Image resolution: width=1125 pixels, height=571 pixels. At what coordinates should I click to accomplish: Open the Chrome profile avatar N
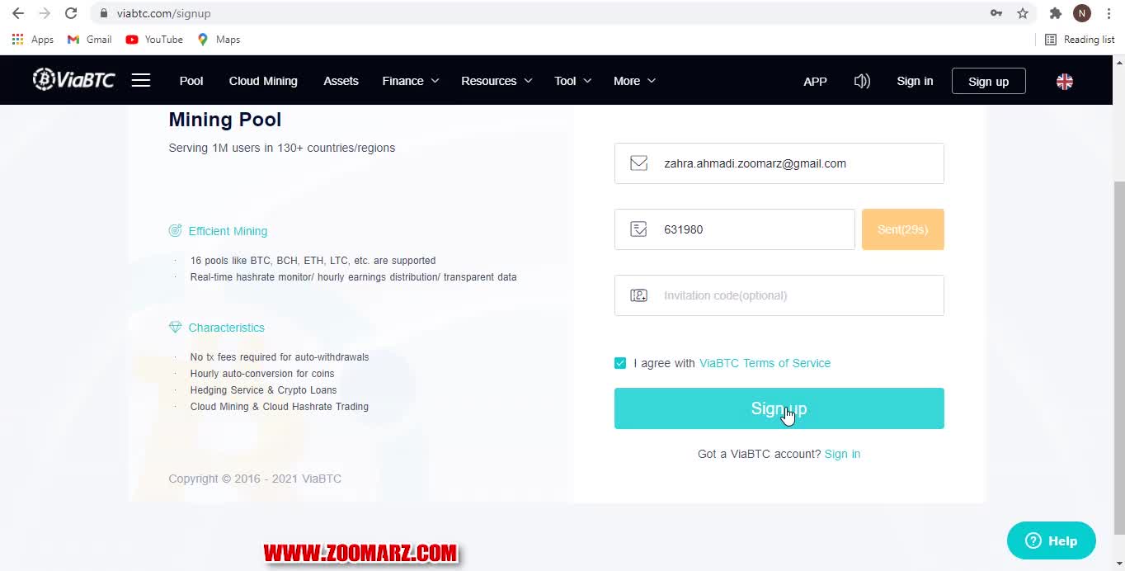[1082, 13]
